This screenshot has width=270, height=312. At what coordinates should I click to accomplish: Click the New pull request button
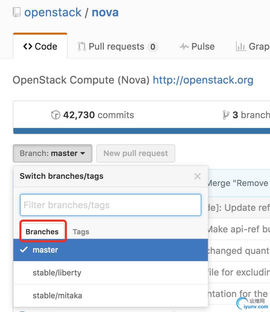pyautogui.click(x=135, y=153)
